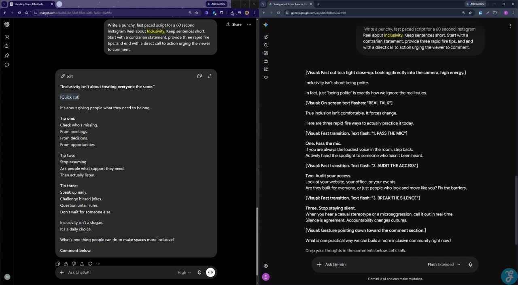The height and width of the screenshot is (285, 518).
Task: Open extensions puzzle icon in Gemini browser window
Action: (495, 13)
